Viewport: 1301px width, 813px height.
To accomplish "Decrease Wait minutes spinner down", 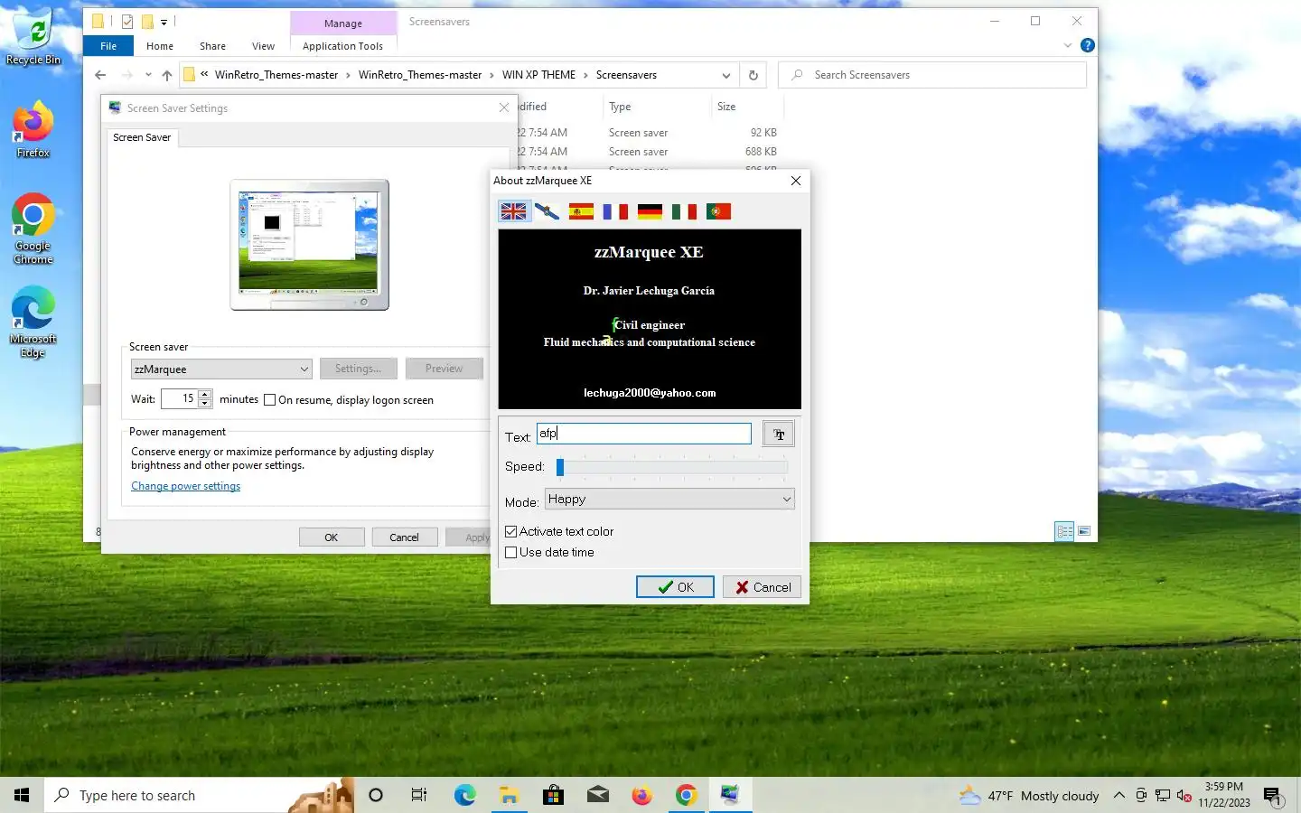I will coord(205,403).
